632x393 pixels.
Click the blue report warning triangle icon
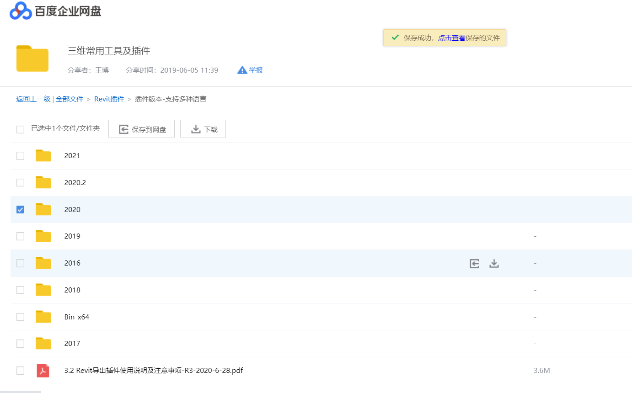pos(242,70)
